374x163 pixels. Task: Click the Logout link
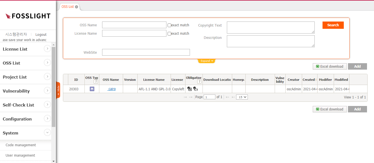click(41, 35)
